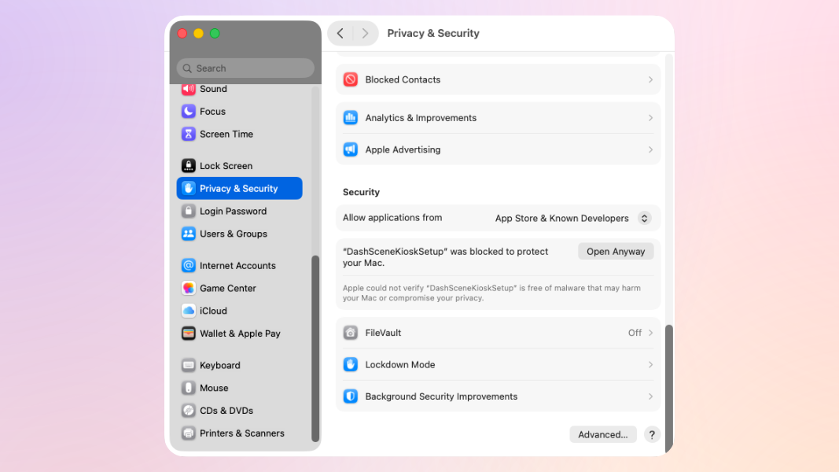
Task: Click the Blocked Contacts red icon
Action: (x=351, y=79)
